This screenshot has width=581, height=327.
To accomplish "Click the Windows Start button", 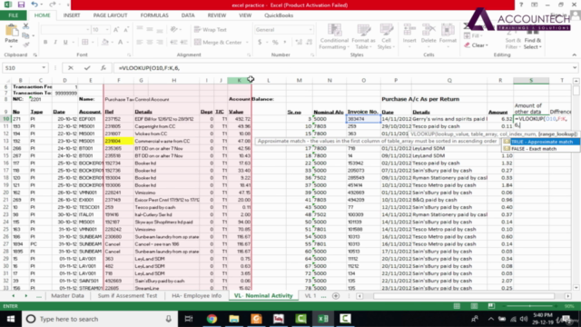I will tap(11, 319).
